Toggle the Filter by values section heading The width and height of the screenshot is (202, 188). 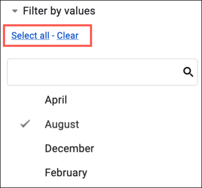59,11
